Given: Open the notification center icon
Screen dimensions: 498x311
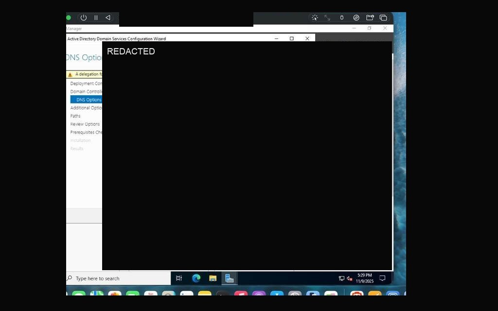Looking at the screenshot, I should point(382,278).
